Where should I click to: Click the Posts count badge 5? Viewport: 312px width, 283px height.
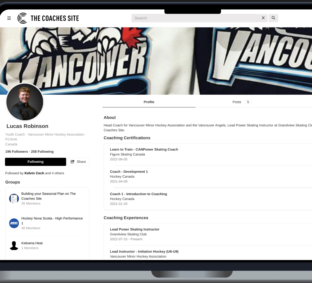248,102
